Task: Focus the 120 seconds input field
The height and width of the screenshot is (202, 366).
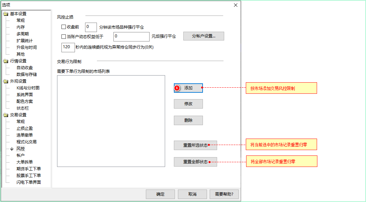Action: click(68, 47)
